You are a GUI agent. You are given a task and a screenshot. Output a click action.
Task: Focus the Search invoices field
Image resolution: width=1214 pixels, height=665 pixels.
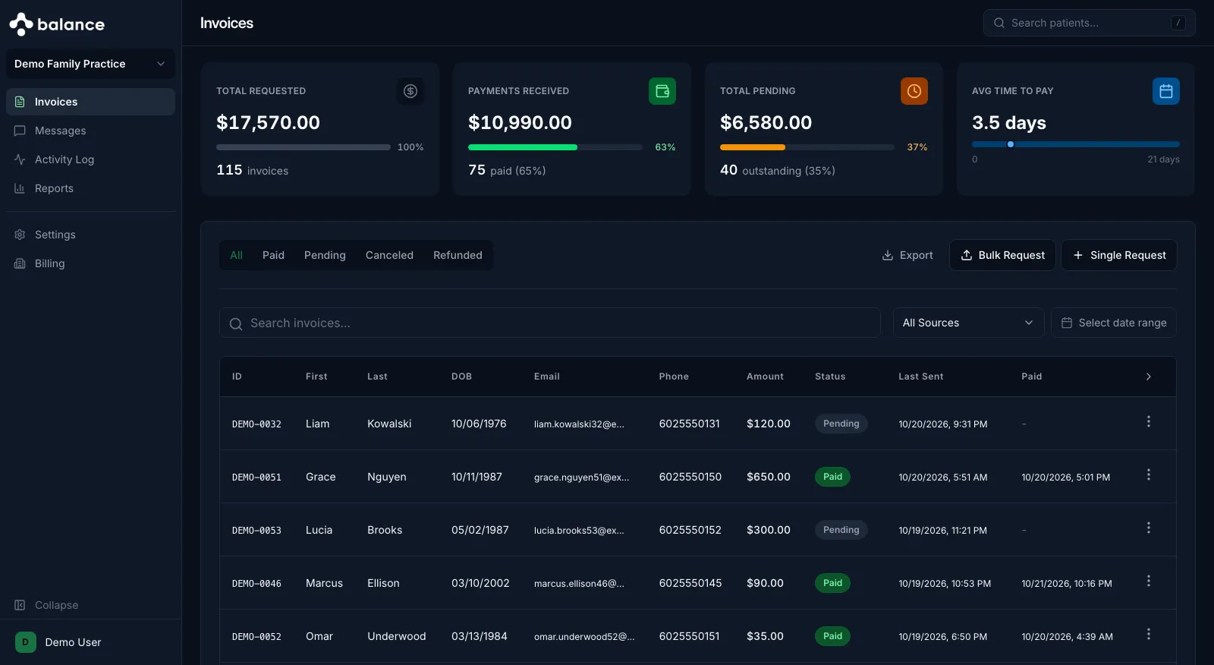click(x=550, y=323)
